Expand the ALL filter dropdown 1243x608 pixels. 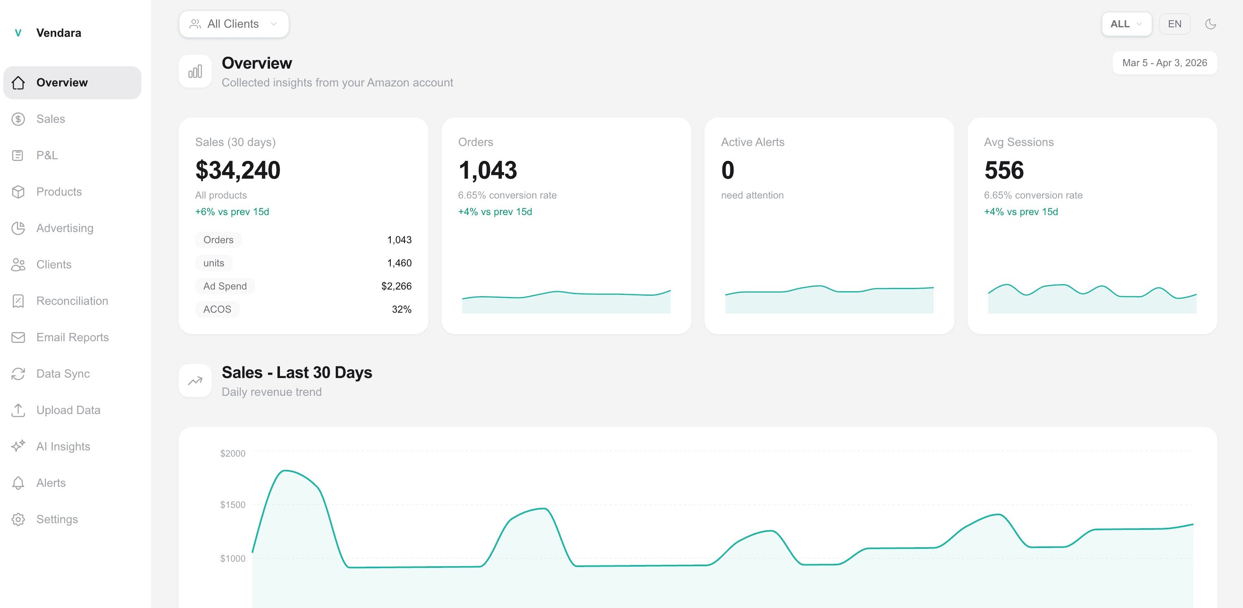point(1126,24)
